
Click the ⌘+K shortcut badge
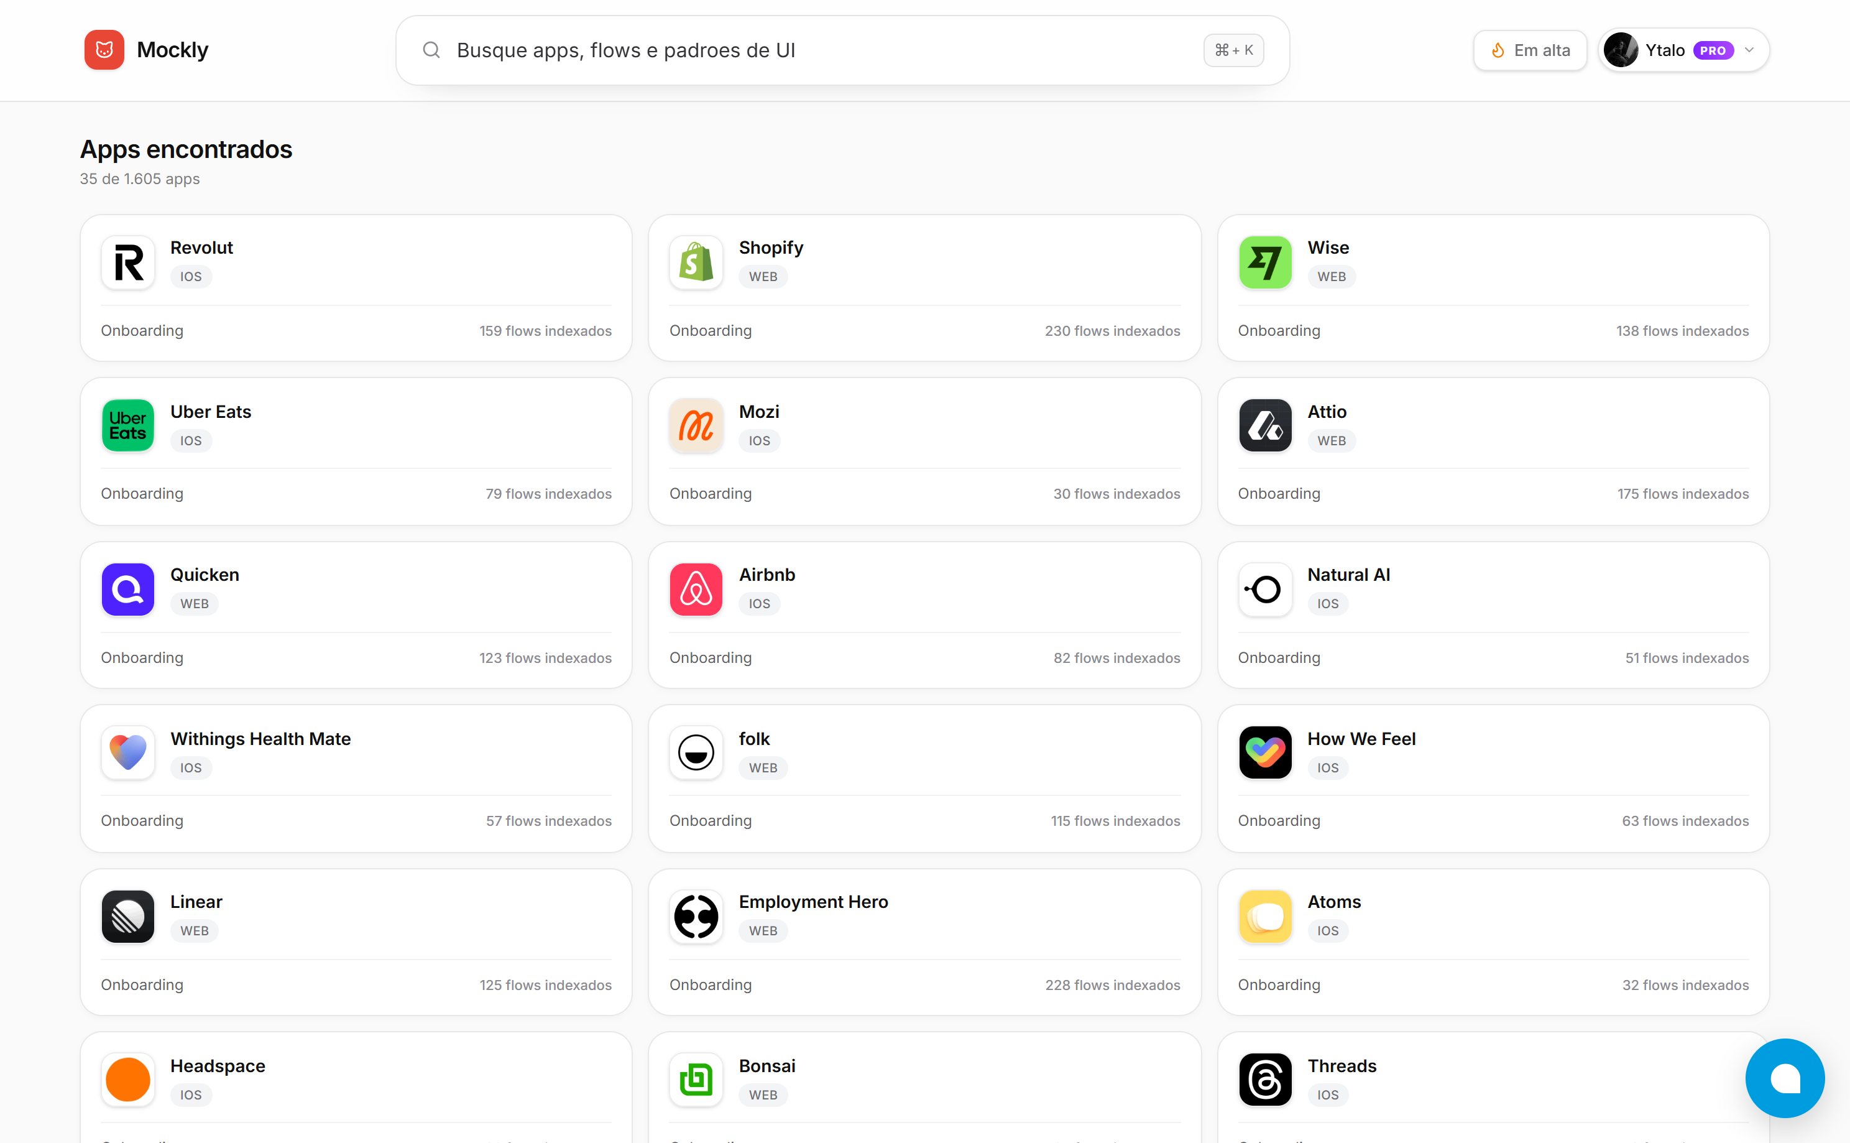(x=1233, y=50)
